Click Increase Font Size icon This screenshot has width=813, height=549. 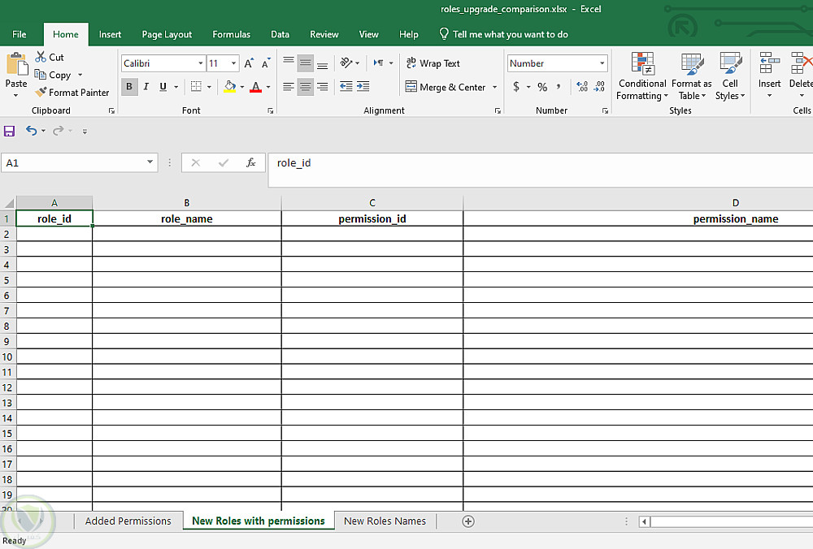click(249, 63)
